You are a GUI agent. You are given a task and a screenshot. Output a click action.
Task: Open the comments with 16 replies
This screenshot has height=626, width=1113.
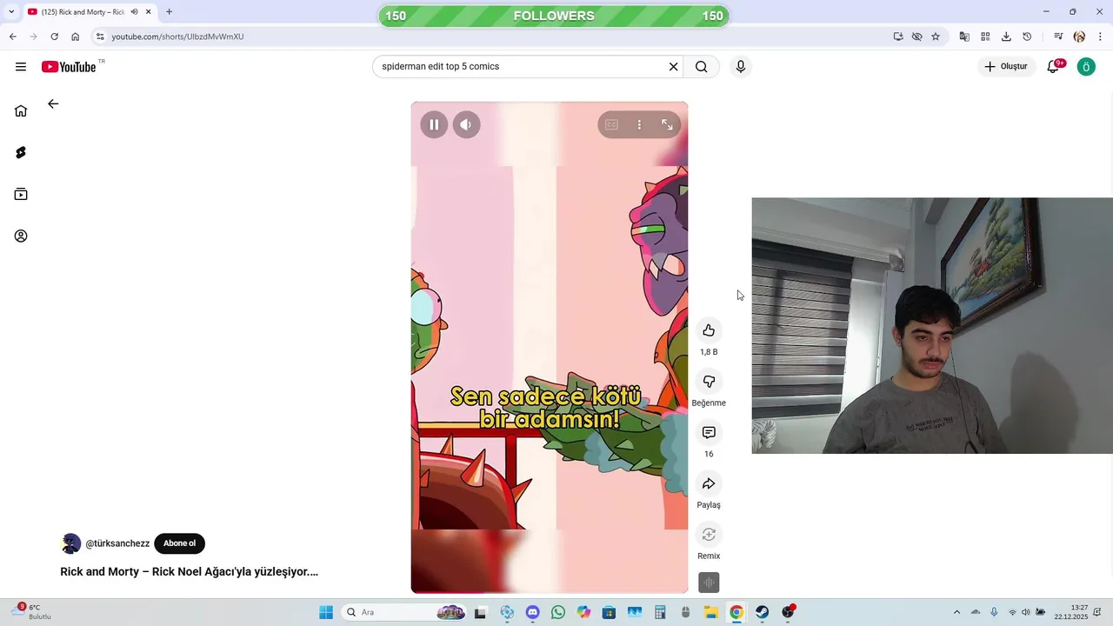coord(709,432)
